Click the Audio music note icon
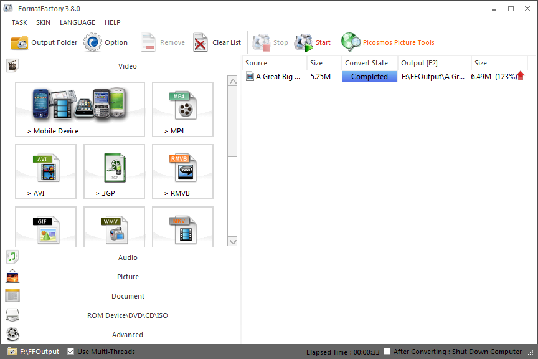 pos(12,257)
